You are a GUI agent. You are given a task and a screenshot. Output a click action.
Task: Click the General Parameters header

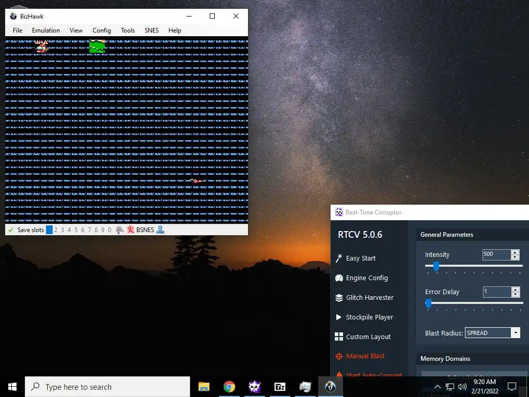click(x=447, y=235)
